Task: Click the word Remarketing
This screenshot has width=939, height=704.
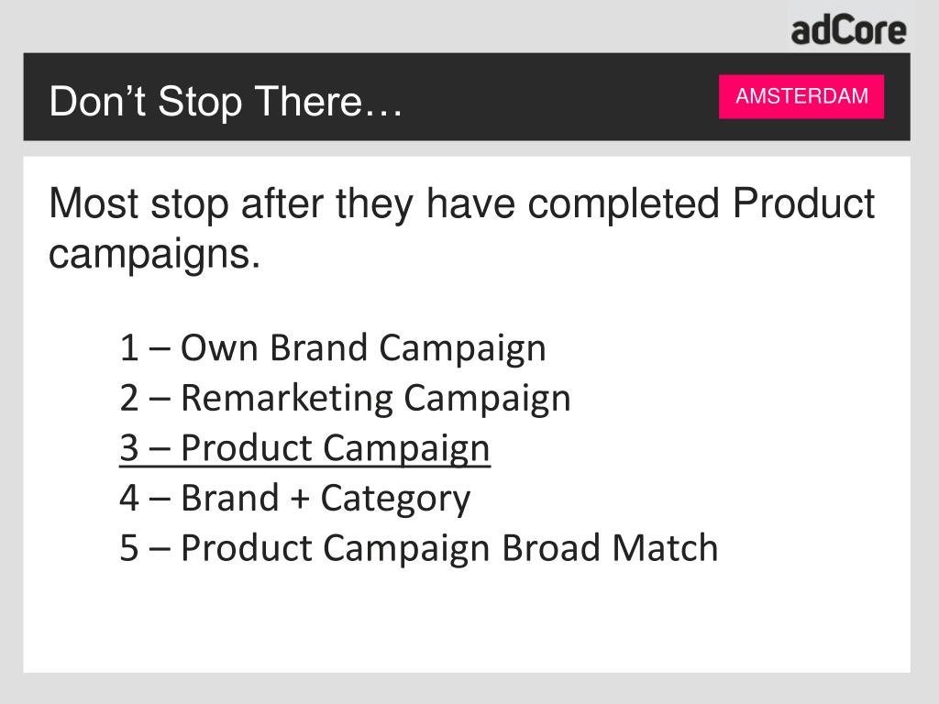Action: pyautogui.click(x=286, y=398)
